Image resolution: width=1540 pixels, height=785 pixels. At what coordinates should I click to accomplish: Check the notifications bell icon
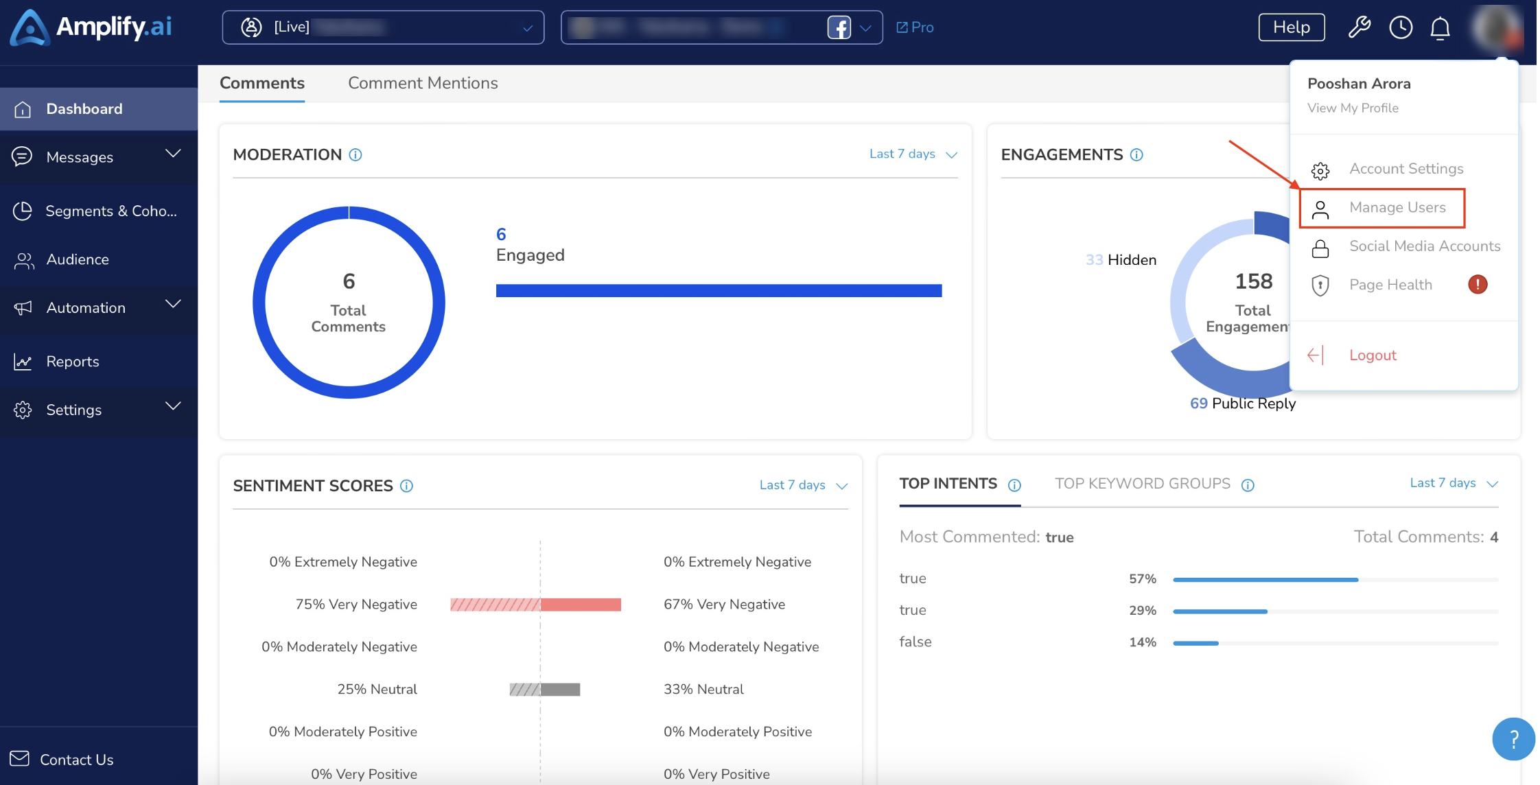point(1440,27)
